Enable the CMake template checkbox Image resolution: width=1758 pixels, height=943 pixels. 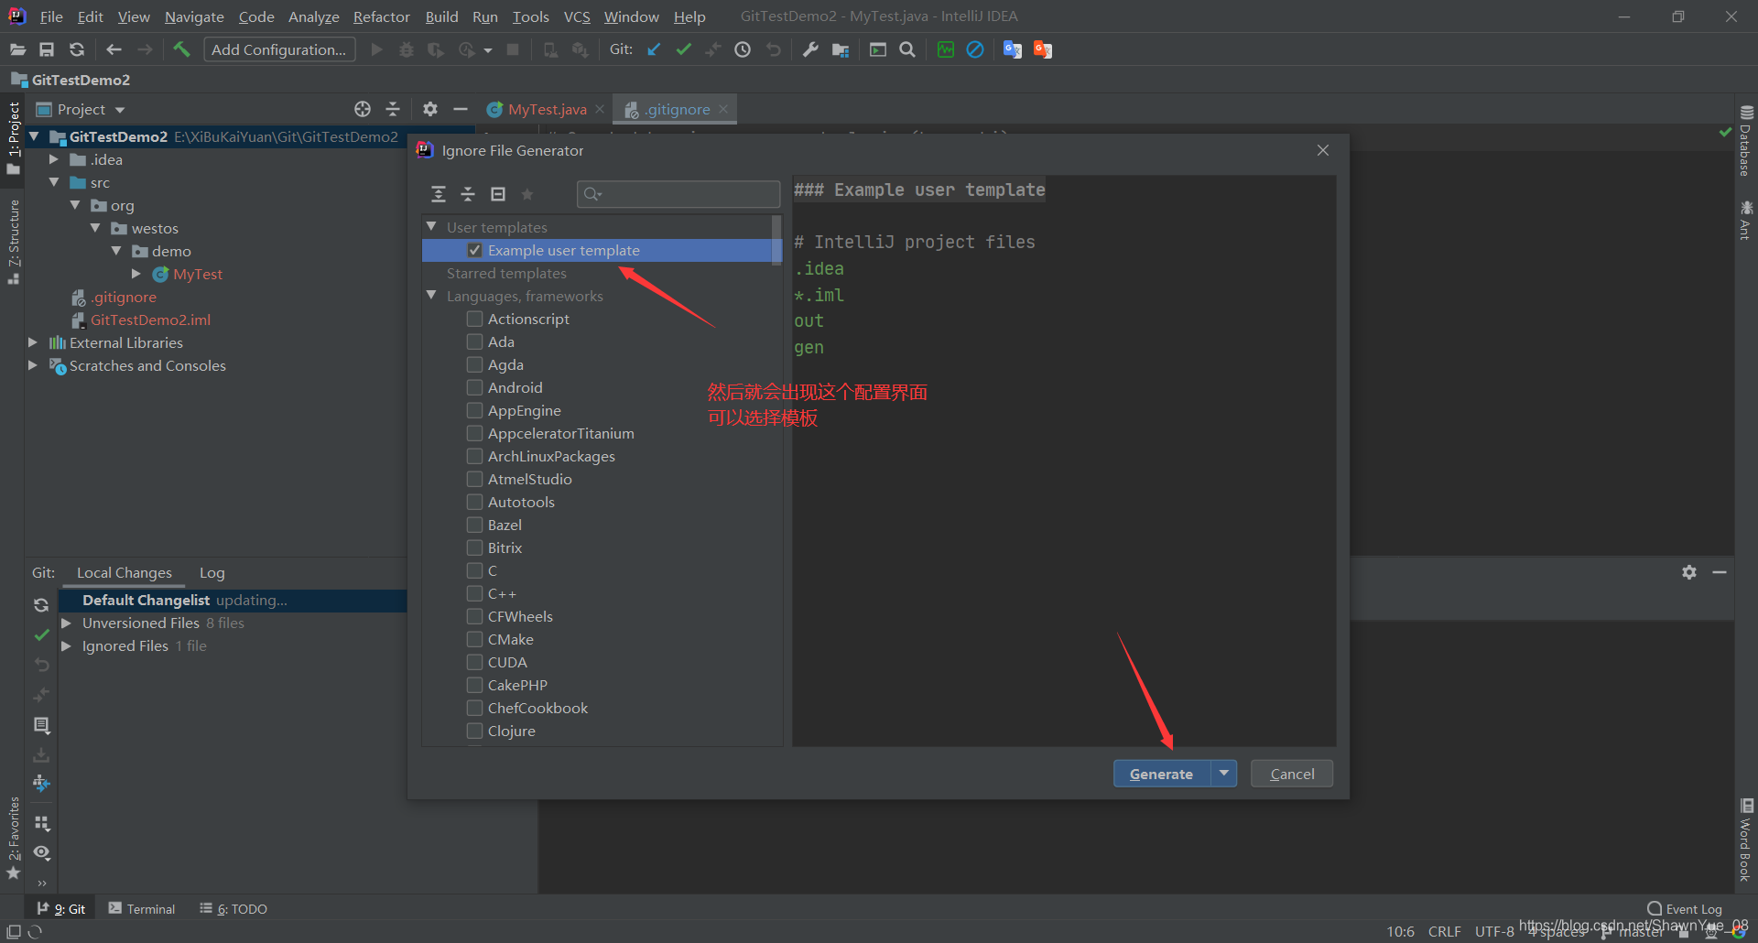[474, 639]
